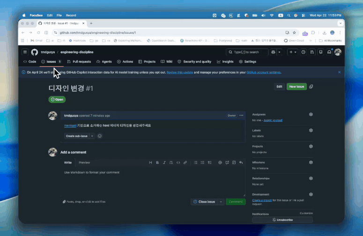The image size is (363, 236).
Task: Dismiss the Copilot training notice banner
Action: click(339, 72)
